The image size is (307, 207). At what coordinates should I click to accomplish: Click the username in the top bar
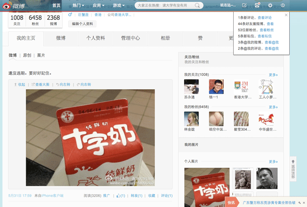point(228,5)
